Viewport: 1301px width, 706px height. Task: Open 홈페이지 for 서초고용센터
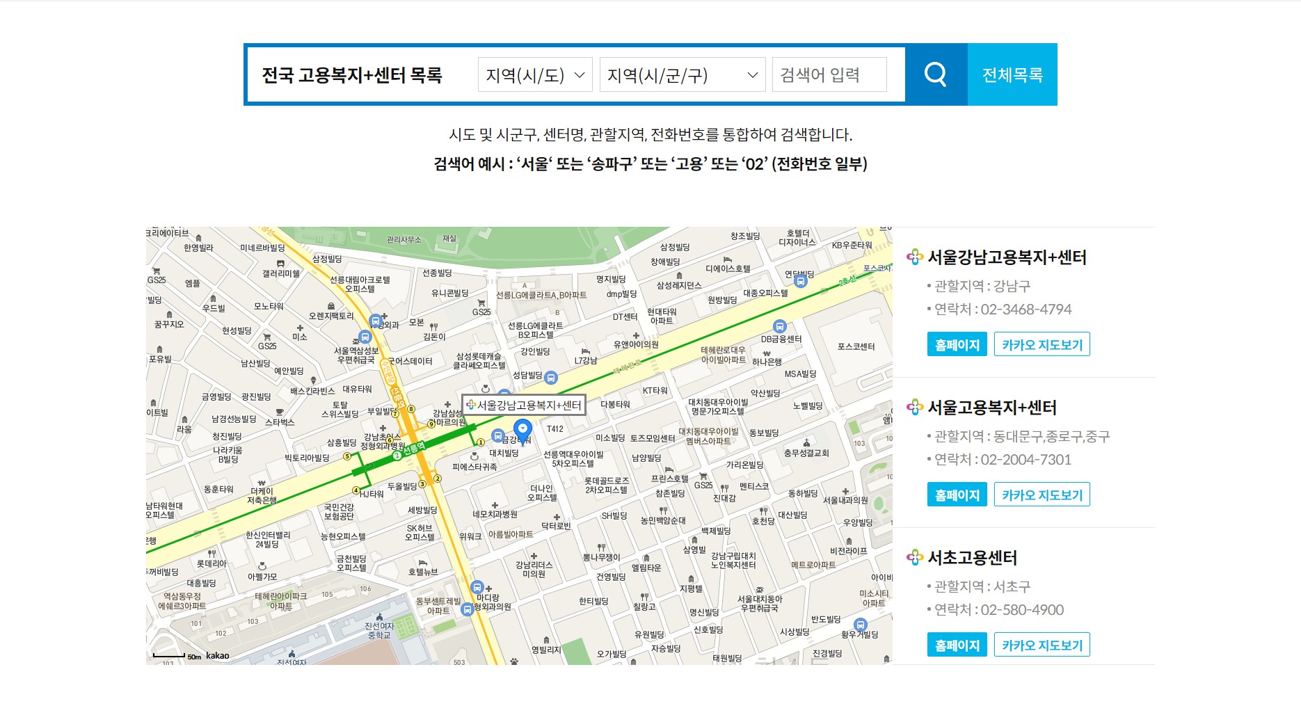coord(957,645)
